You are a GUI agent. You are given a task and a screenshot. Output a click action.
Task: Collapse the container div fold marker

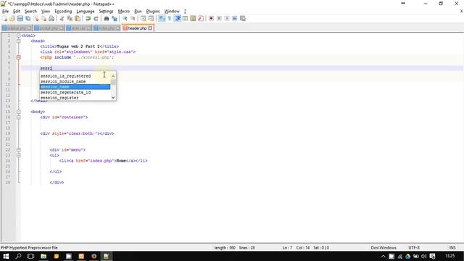tap(18, 117)
